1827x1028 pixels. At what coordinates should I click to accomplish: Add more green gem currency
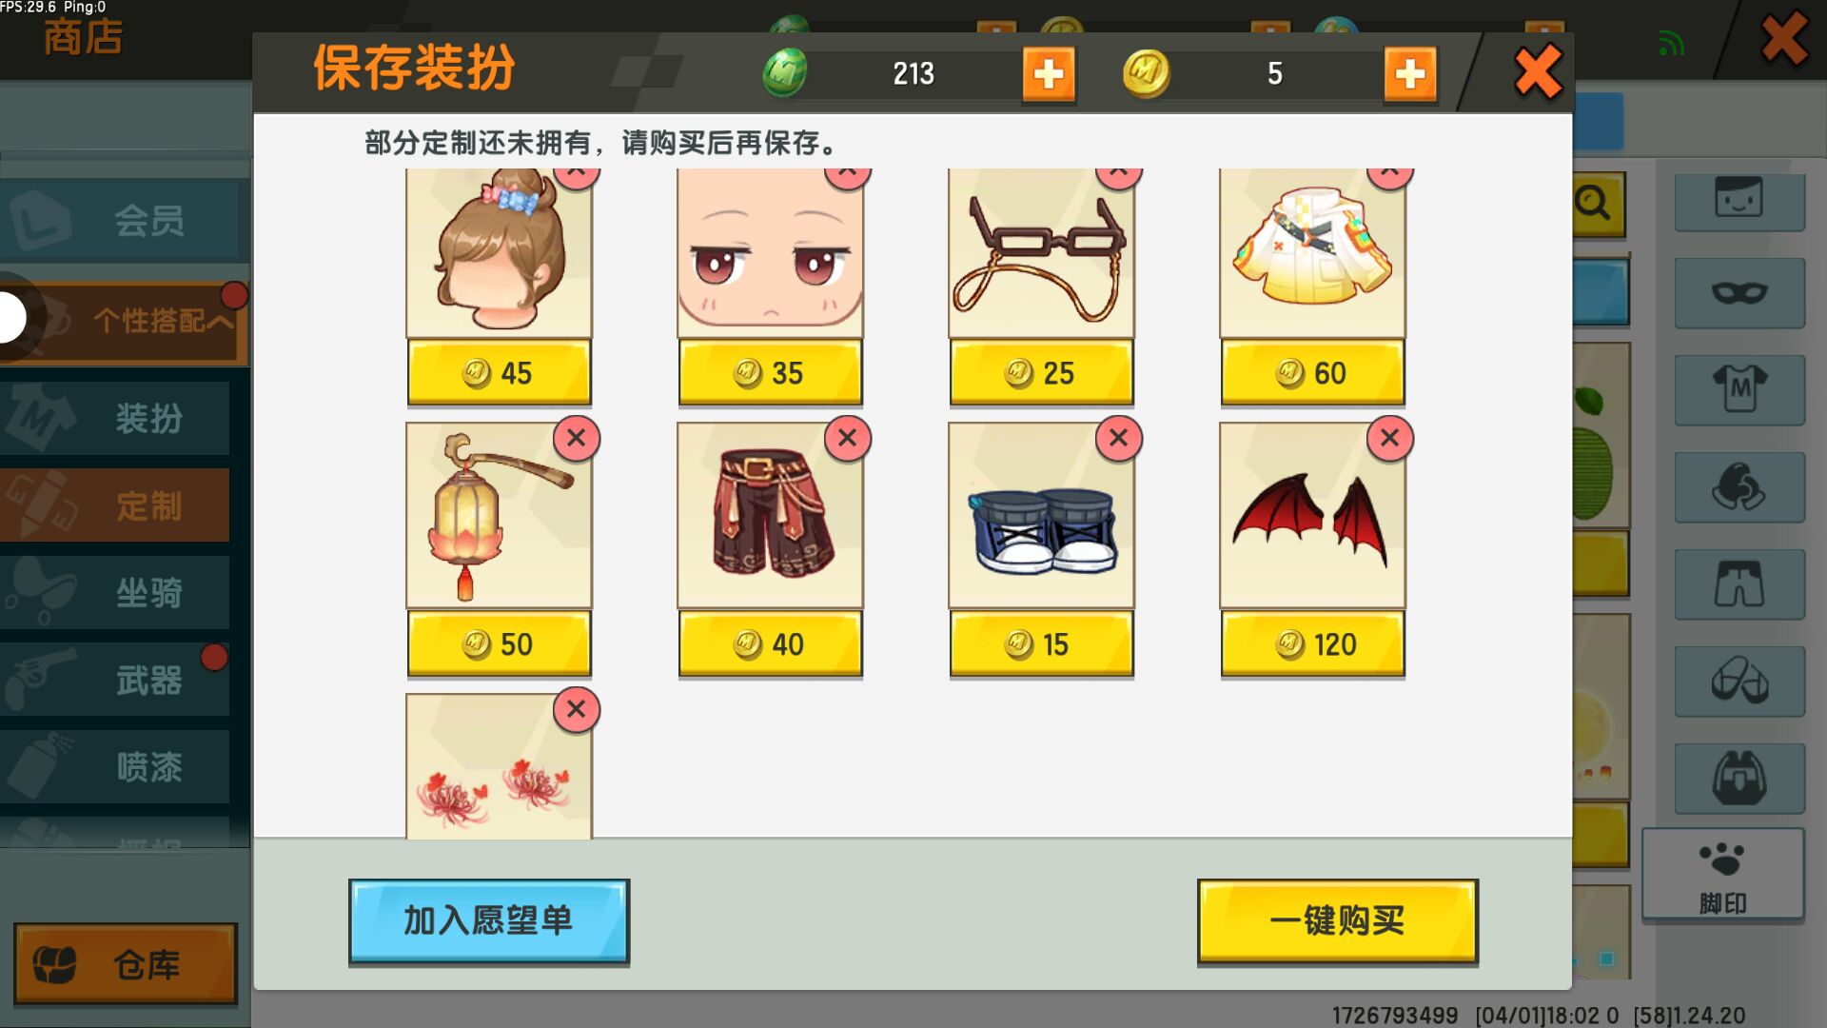pyautogui.click(x=1049, y=74)
